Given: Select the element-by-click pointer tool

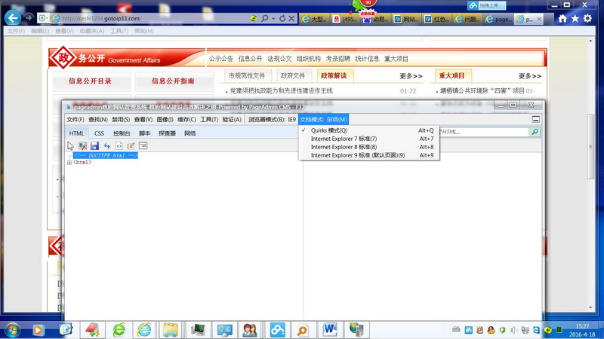Looking at the screenshot, I should click(x=71, y=145).
